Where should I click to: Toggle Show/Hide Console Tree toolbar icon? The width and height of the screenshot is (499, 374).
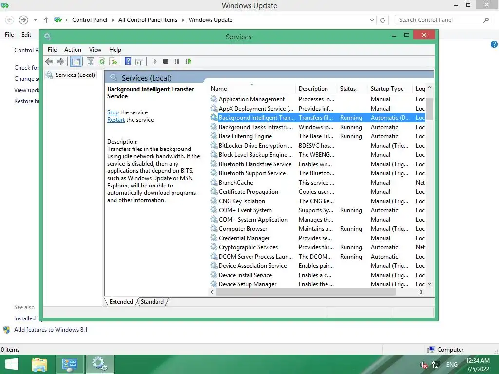click(x=76, y=61)
